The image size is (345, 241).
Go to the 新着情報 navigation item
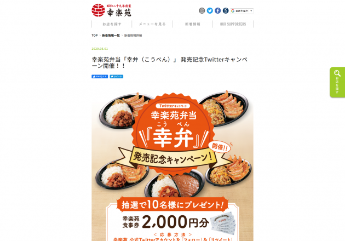(193, 24)
